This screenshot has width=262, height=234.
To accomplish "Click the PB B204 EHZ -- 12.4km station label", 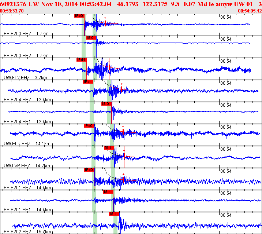I will pos(27,100).
